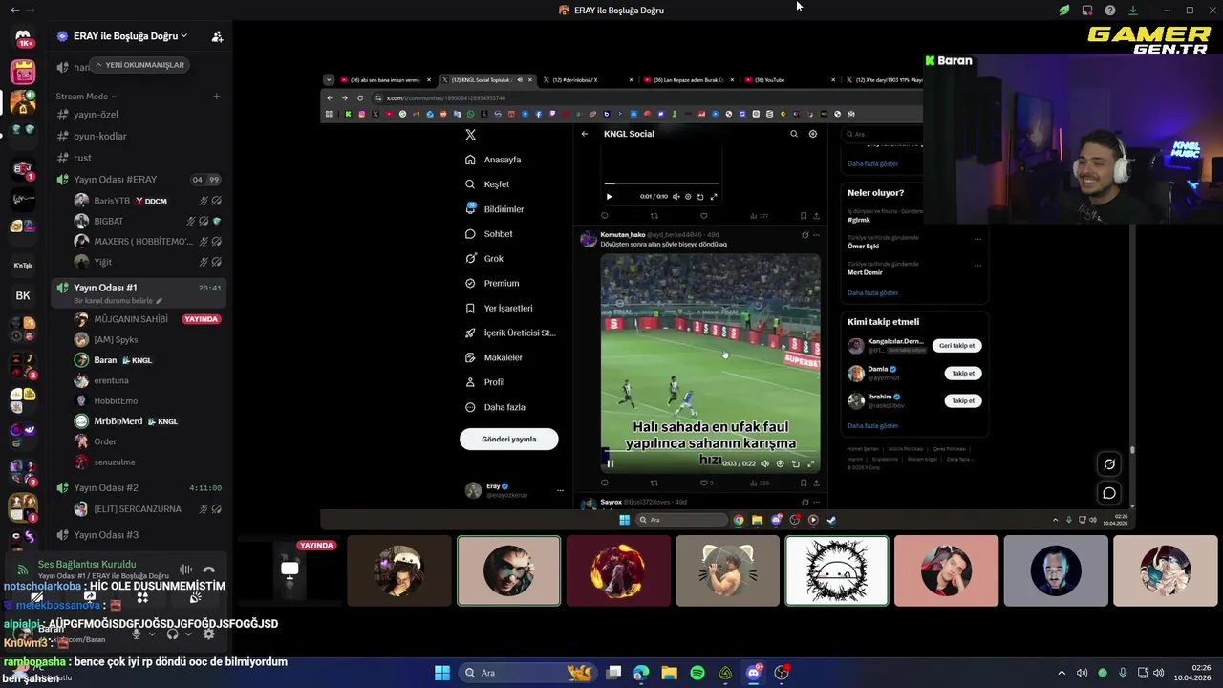1223x688 pixels.
Task: Toggle microphone mute in Discord user panel
Action: (x=136, y=634)
